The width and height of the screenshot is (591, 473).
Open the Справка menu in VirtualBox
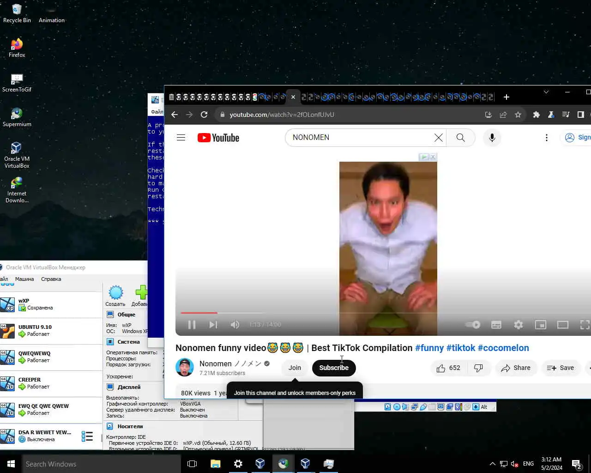tap(51, 279)
